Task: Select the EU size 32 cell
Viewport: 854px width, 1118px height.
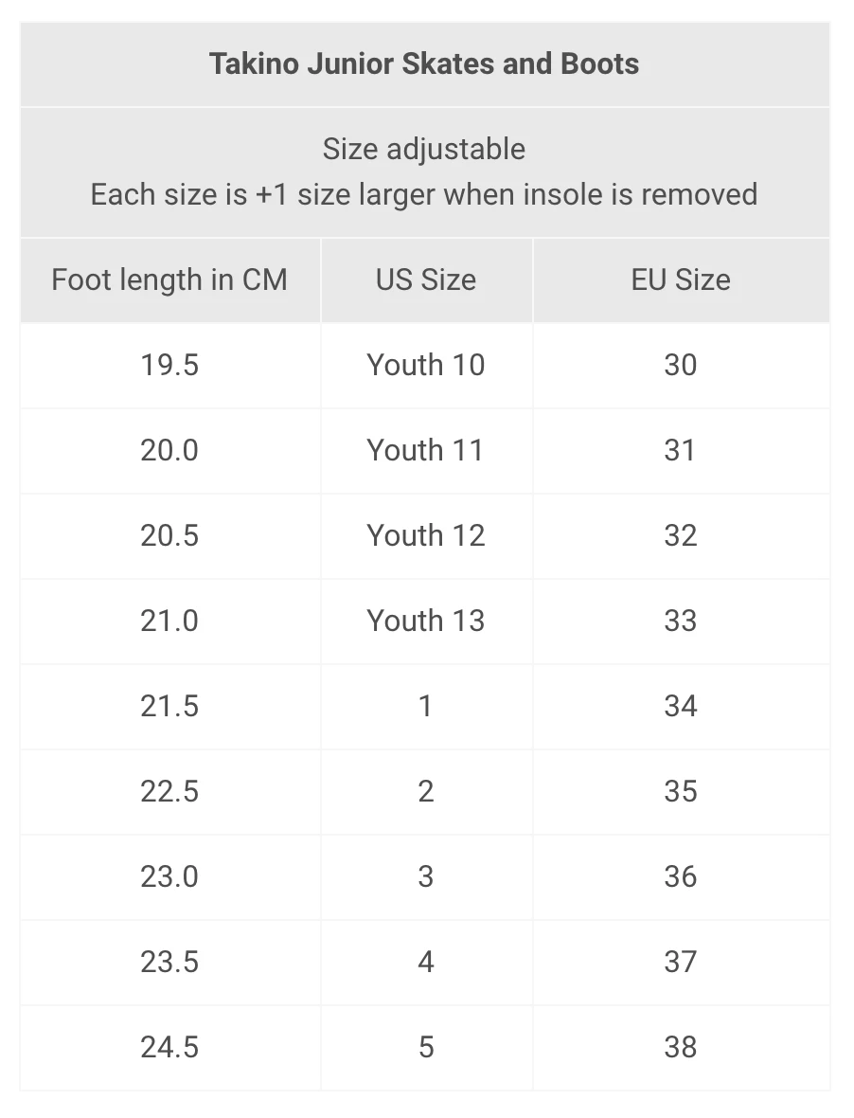Action: click(681, 535)
